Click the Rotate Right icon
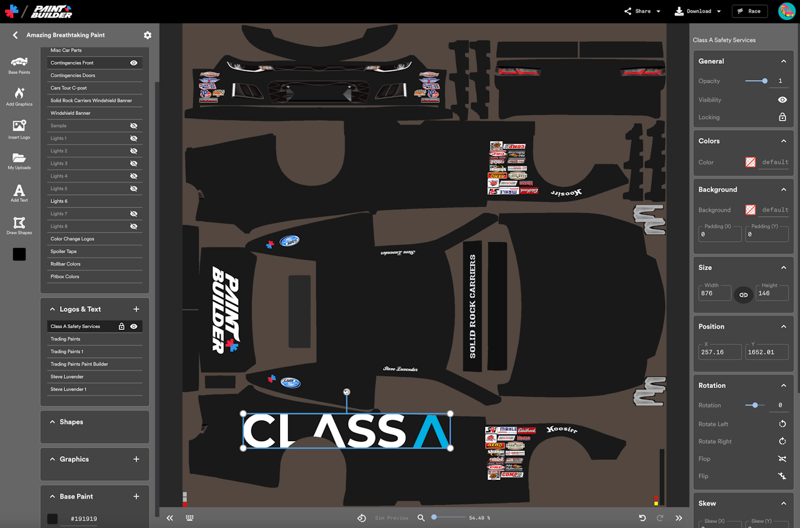Viewport: 800px width, 528px height. pyautogui.click(x=782, y=441)
